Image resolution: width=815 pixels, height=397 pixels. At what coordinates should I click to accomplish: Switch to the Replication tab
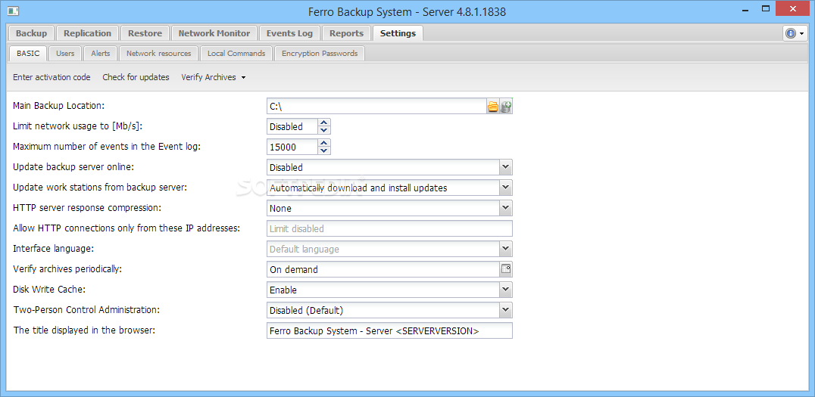pos(87,33)
